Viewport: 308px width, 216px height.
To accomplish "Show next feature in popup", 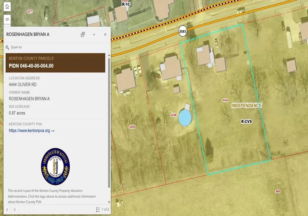I will (x=15, y=210).
